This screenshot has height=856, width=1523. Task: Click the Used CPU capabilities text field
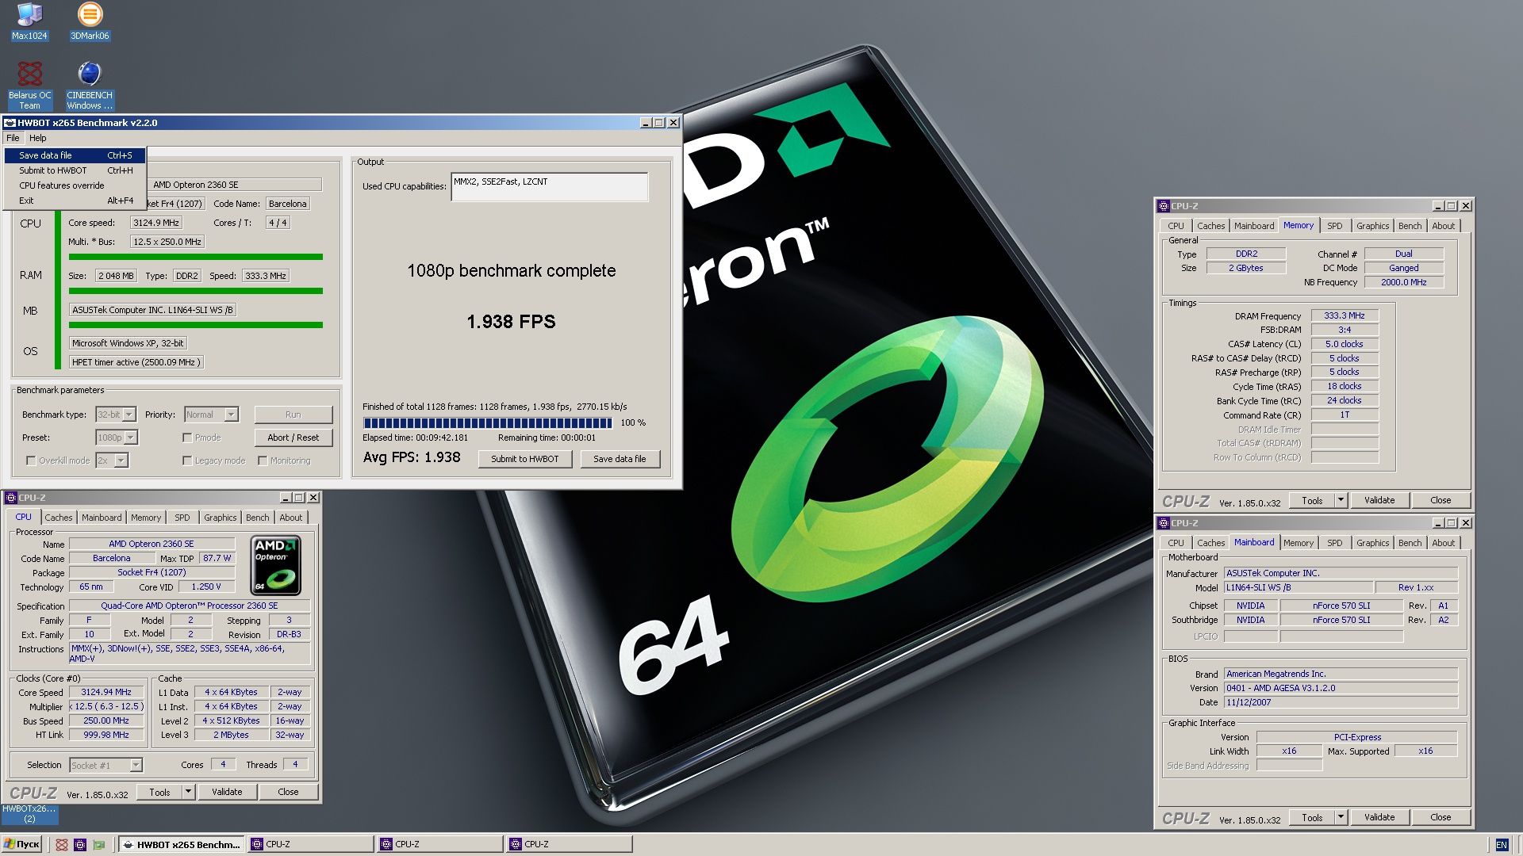[x=550, y=187]
